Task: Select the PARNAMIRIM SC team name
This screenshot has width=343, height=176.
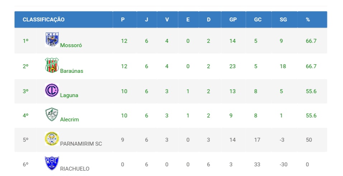Action: point(81,144)
